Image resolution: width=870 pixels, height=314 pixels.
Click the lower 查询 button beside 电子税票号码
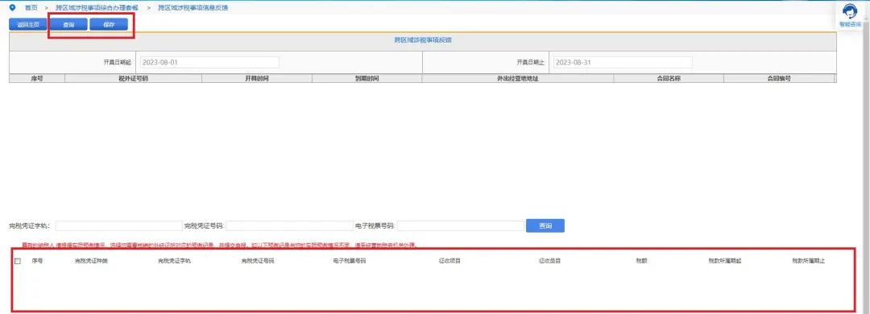[x=545, y=225]
